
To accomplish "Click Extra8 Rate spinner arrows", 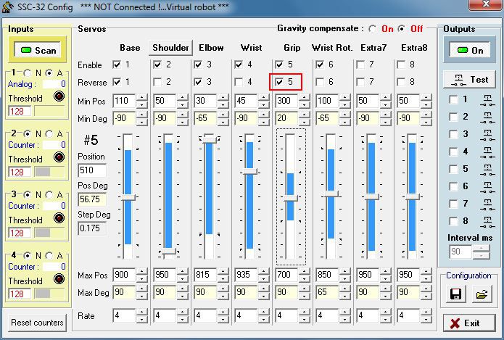I will [426, 316].
